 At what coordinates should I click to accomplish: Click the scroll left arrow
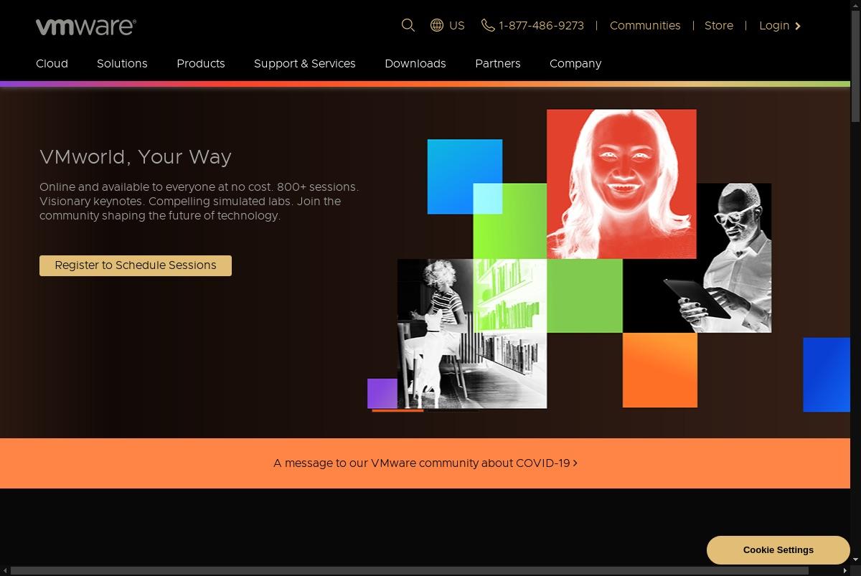pyautogui.click(x=5, y=570)
